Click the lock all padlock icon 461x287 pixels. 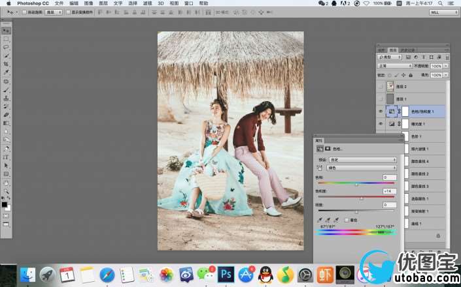[x=411, y=76]
